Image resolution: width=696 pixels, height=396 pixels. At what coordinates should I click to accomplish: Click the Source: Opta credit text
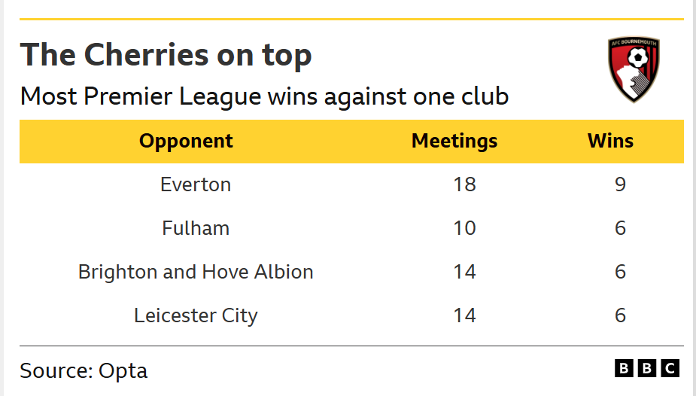tap(84, 370)
